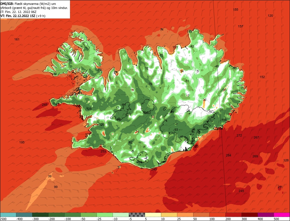This screenshot has width=290, height=221.
Task: Click the value 155 in the northeast ocean
Action: pyautogui.click(x=235, y=10)
